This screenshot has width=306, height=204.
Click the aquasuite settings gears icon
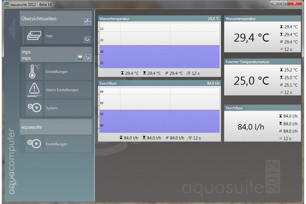coord(34,144)
